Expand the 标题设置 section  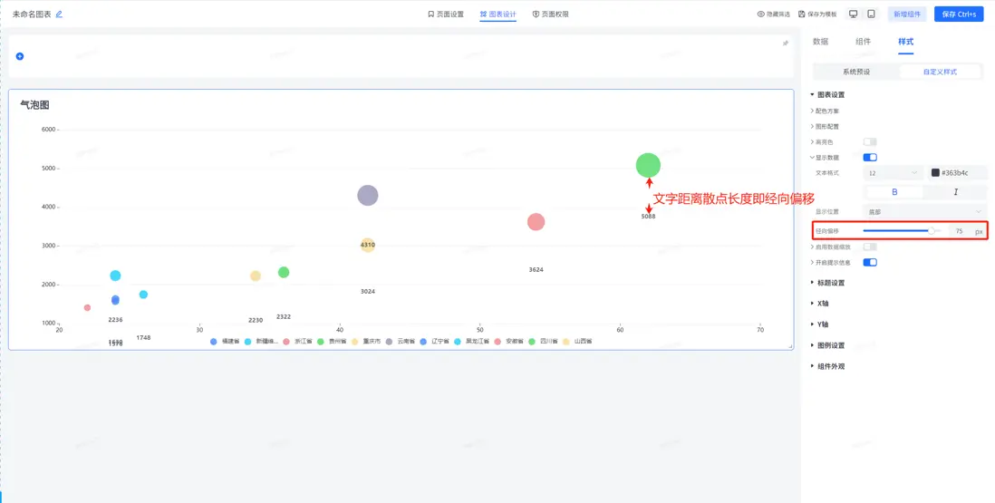827,283
